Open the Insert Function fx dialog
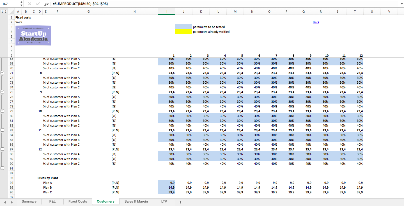Image resolution: width=404 pixels, height=206 pixels. (x=47, y=4)
